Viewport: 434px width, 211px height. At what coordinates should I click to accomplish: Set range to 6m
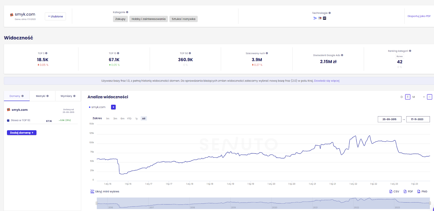coord(123,118)
